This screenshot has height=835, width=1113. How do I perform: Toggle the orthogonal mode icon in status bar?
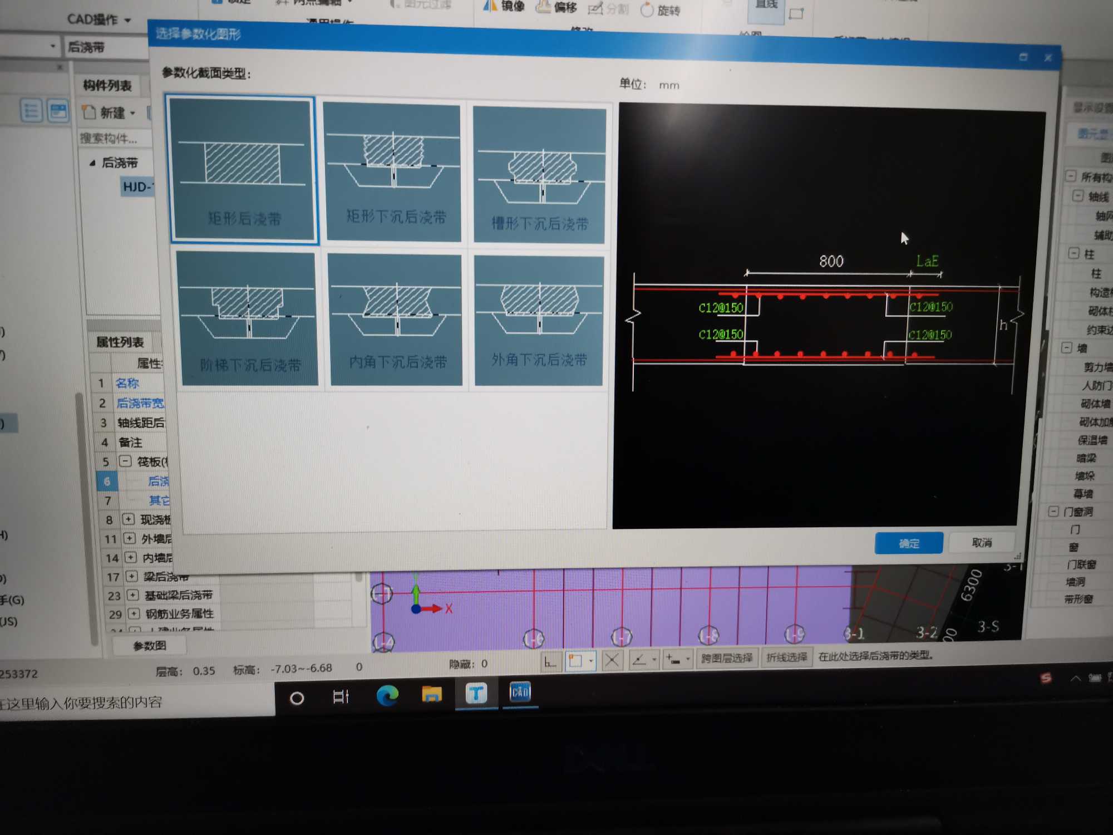(551, 661)
